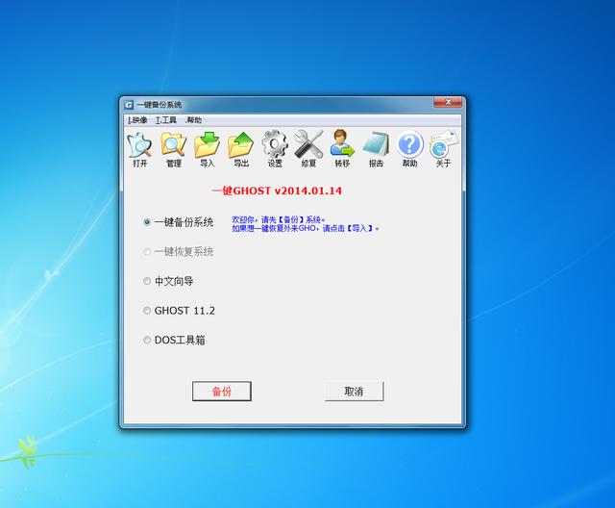Click the 打开 (Open) toolbar icon
The height and width of the screenshot is (508, 615).
pos(140,146)
